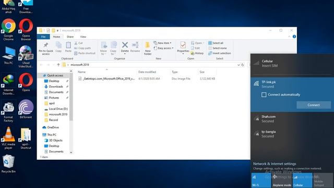This screenshot has height=188, width=334.
Task: Switch to Home ribbon tab
Action: pos(56,37)
